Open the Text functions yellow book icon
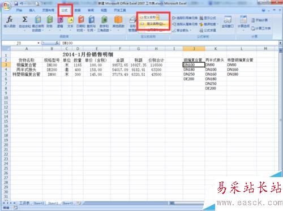 tap(70, 20)
